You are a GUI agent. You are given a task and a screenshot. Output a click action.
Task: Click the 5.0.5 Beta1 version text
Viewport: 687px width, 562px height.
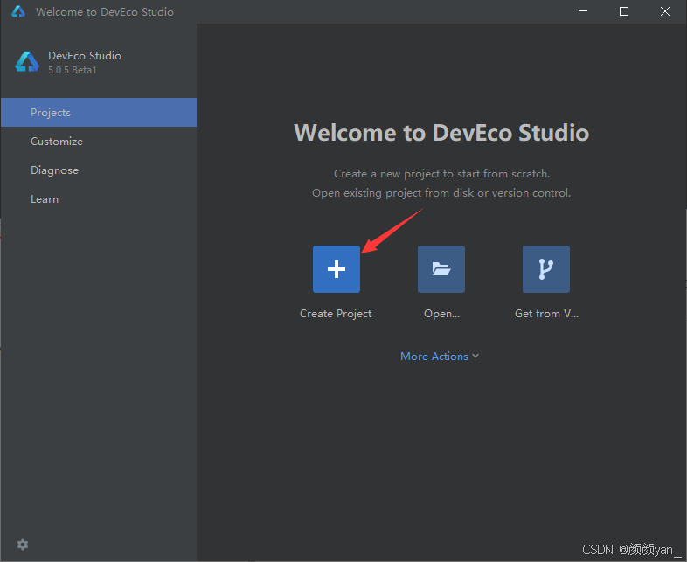click(x=73, y=70)
